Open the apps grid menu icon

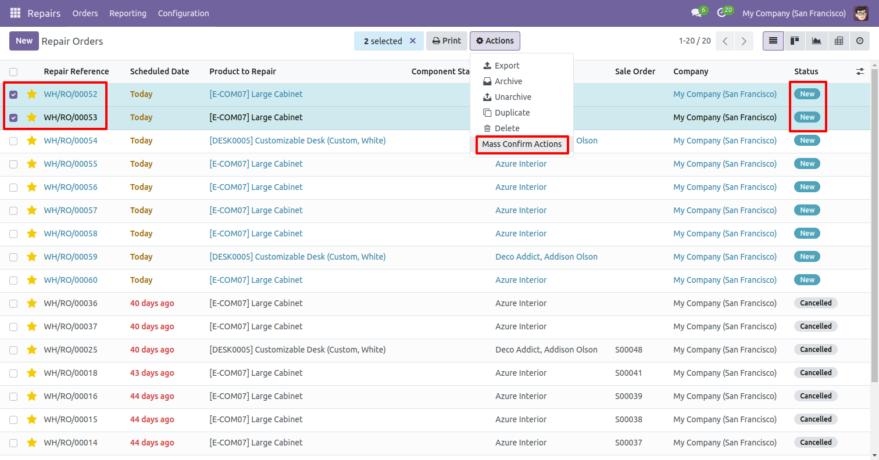pos(15,13)
